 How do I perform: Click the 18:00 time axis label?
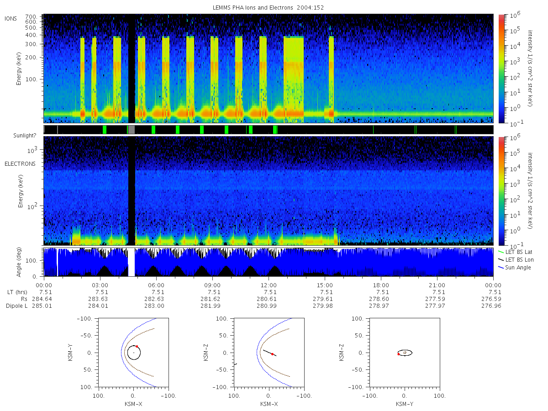click(381, 285)
